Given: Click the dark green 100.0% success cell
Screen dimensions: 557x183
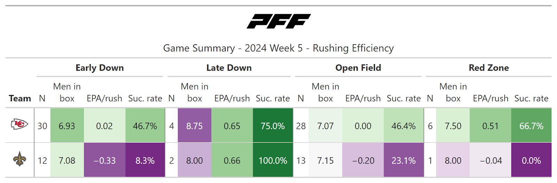Looking at the screenshot, I should point(273,161).
